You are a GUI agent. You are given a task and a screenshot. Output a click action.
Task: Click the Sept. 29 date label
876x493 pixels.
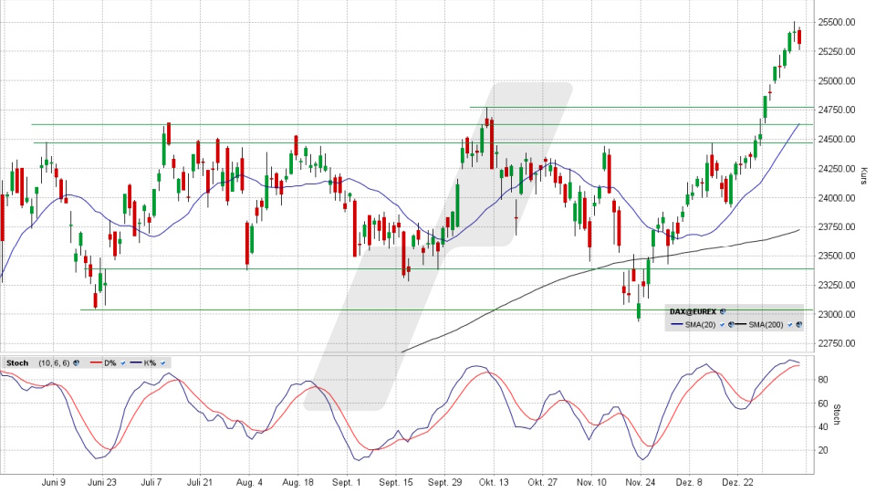click(444, 482)
